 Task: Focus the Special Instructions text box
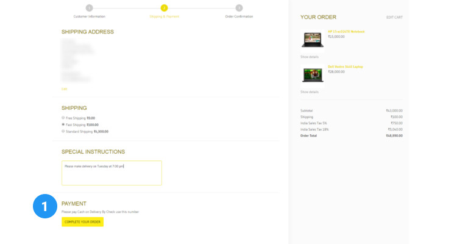click(112, 173)
